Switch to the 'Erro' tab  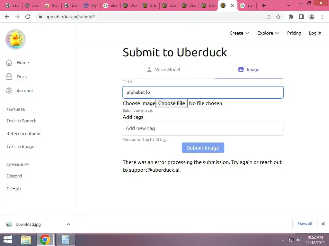pos(32,5)
